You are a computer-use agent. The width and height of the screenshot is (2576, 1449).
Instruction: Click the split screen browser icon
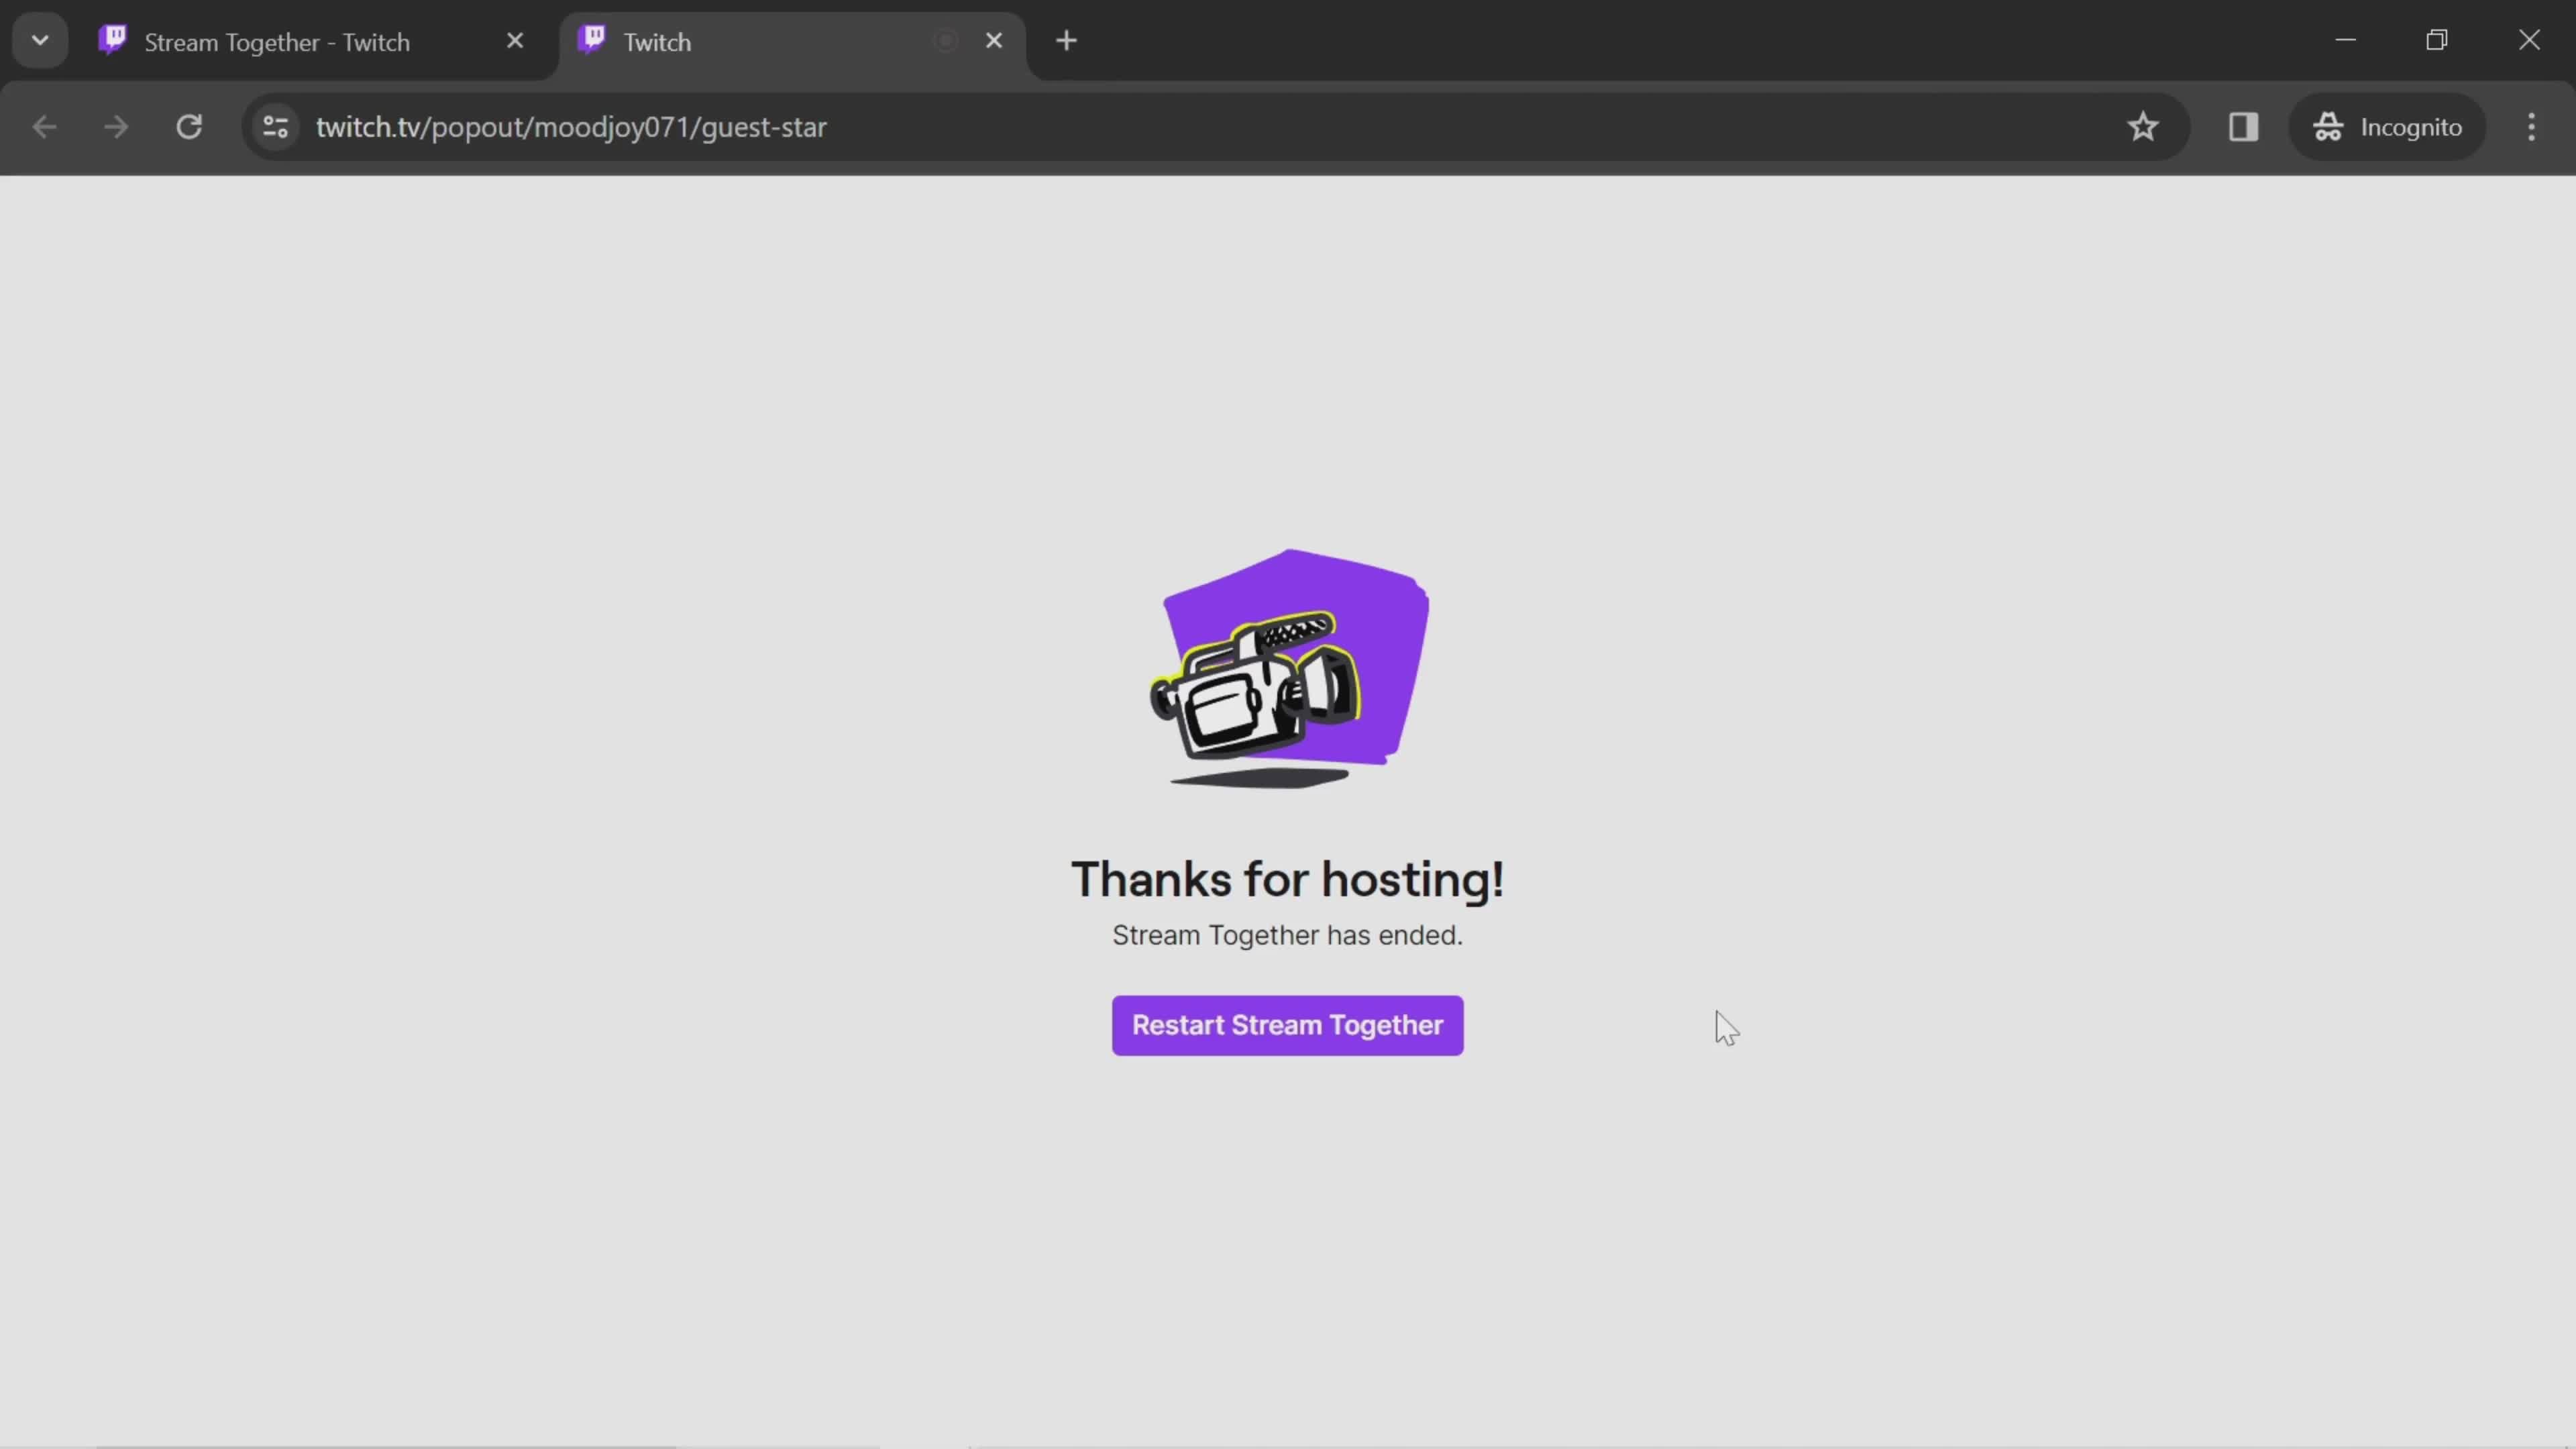click(2243, 125)
